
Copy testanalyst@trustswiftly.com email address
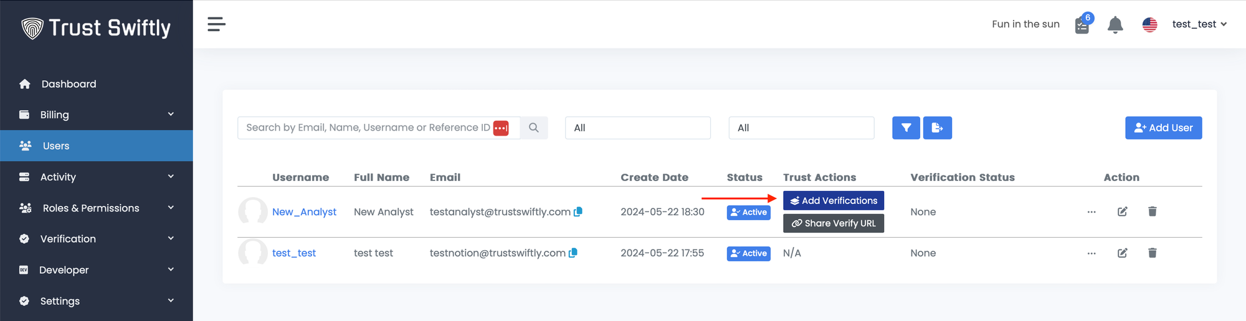tap(578, 212)
